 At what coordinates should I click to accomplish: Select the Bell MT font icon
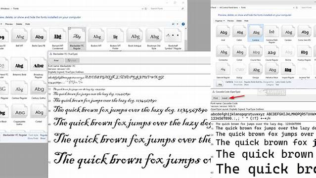[19, 38]
